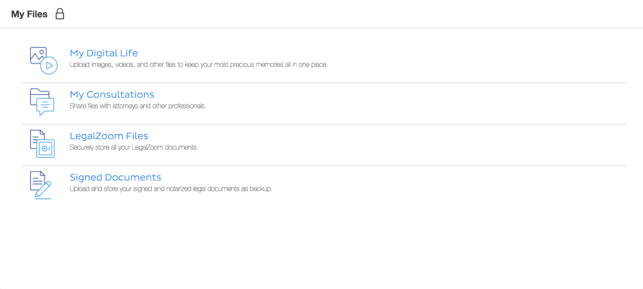Click the folder shape in the Consultations icon

point(36,94)
